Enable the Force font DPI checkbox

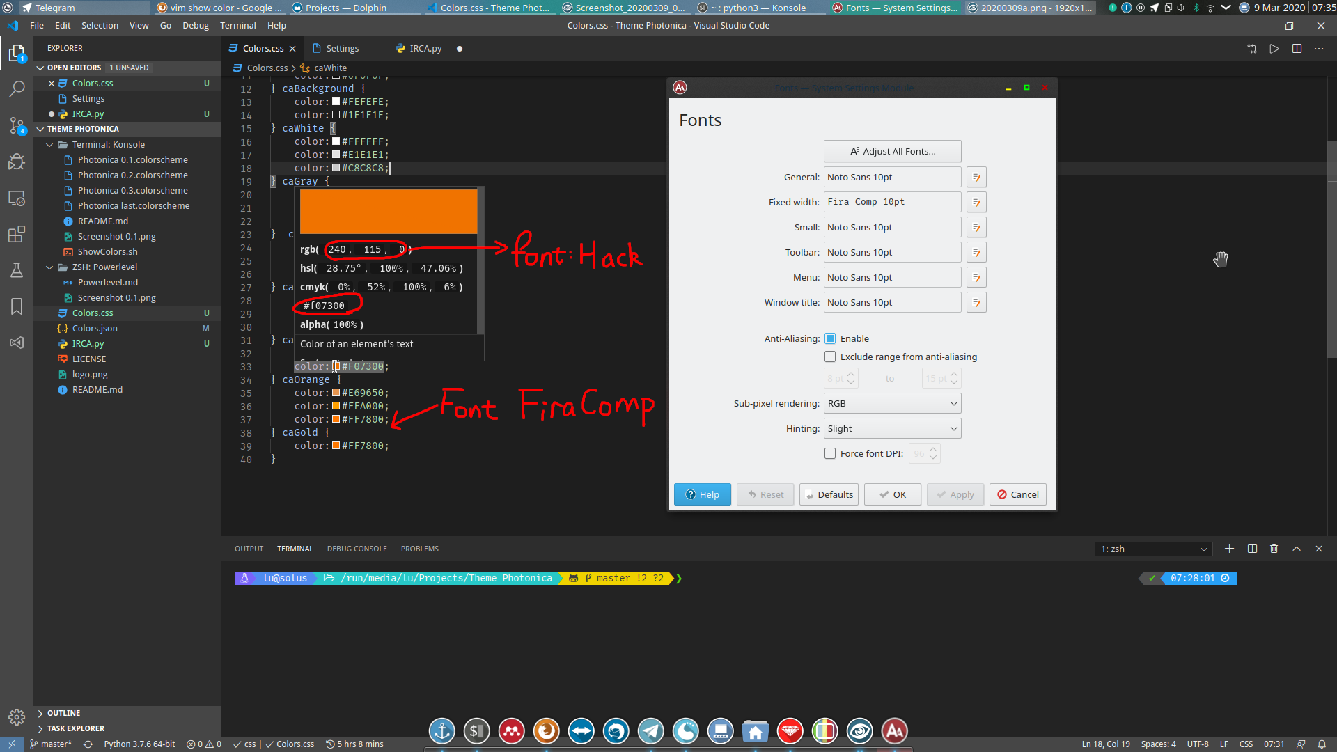click(830, 454)
